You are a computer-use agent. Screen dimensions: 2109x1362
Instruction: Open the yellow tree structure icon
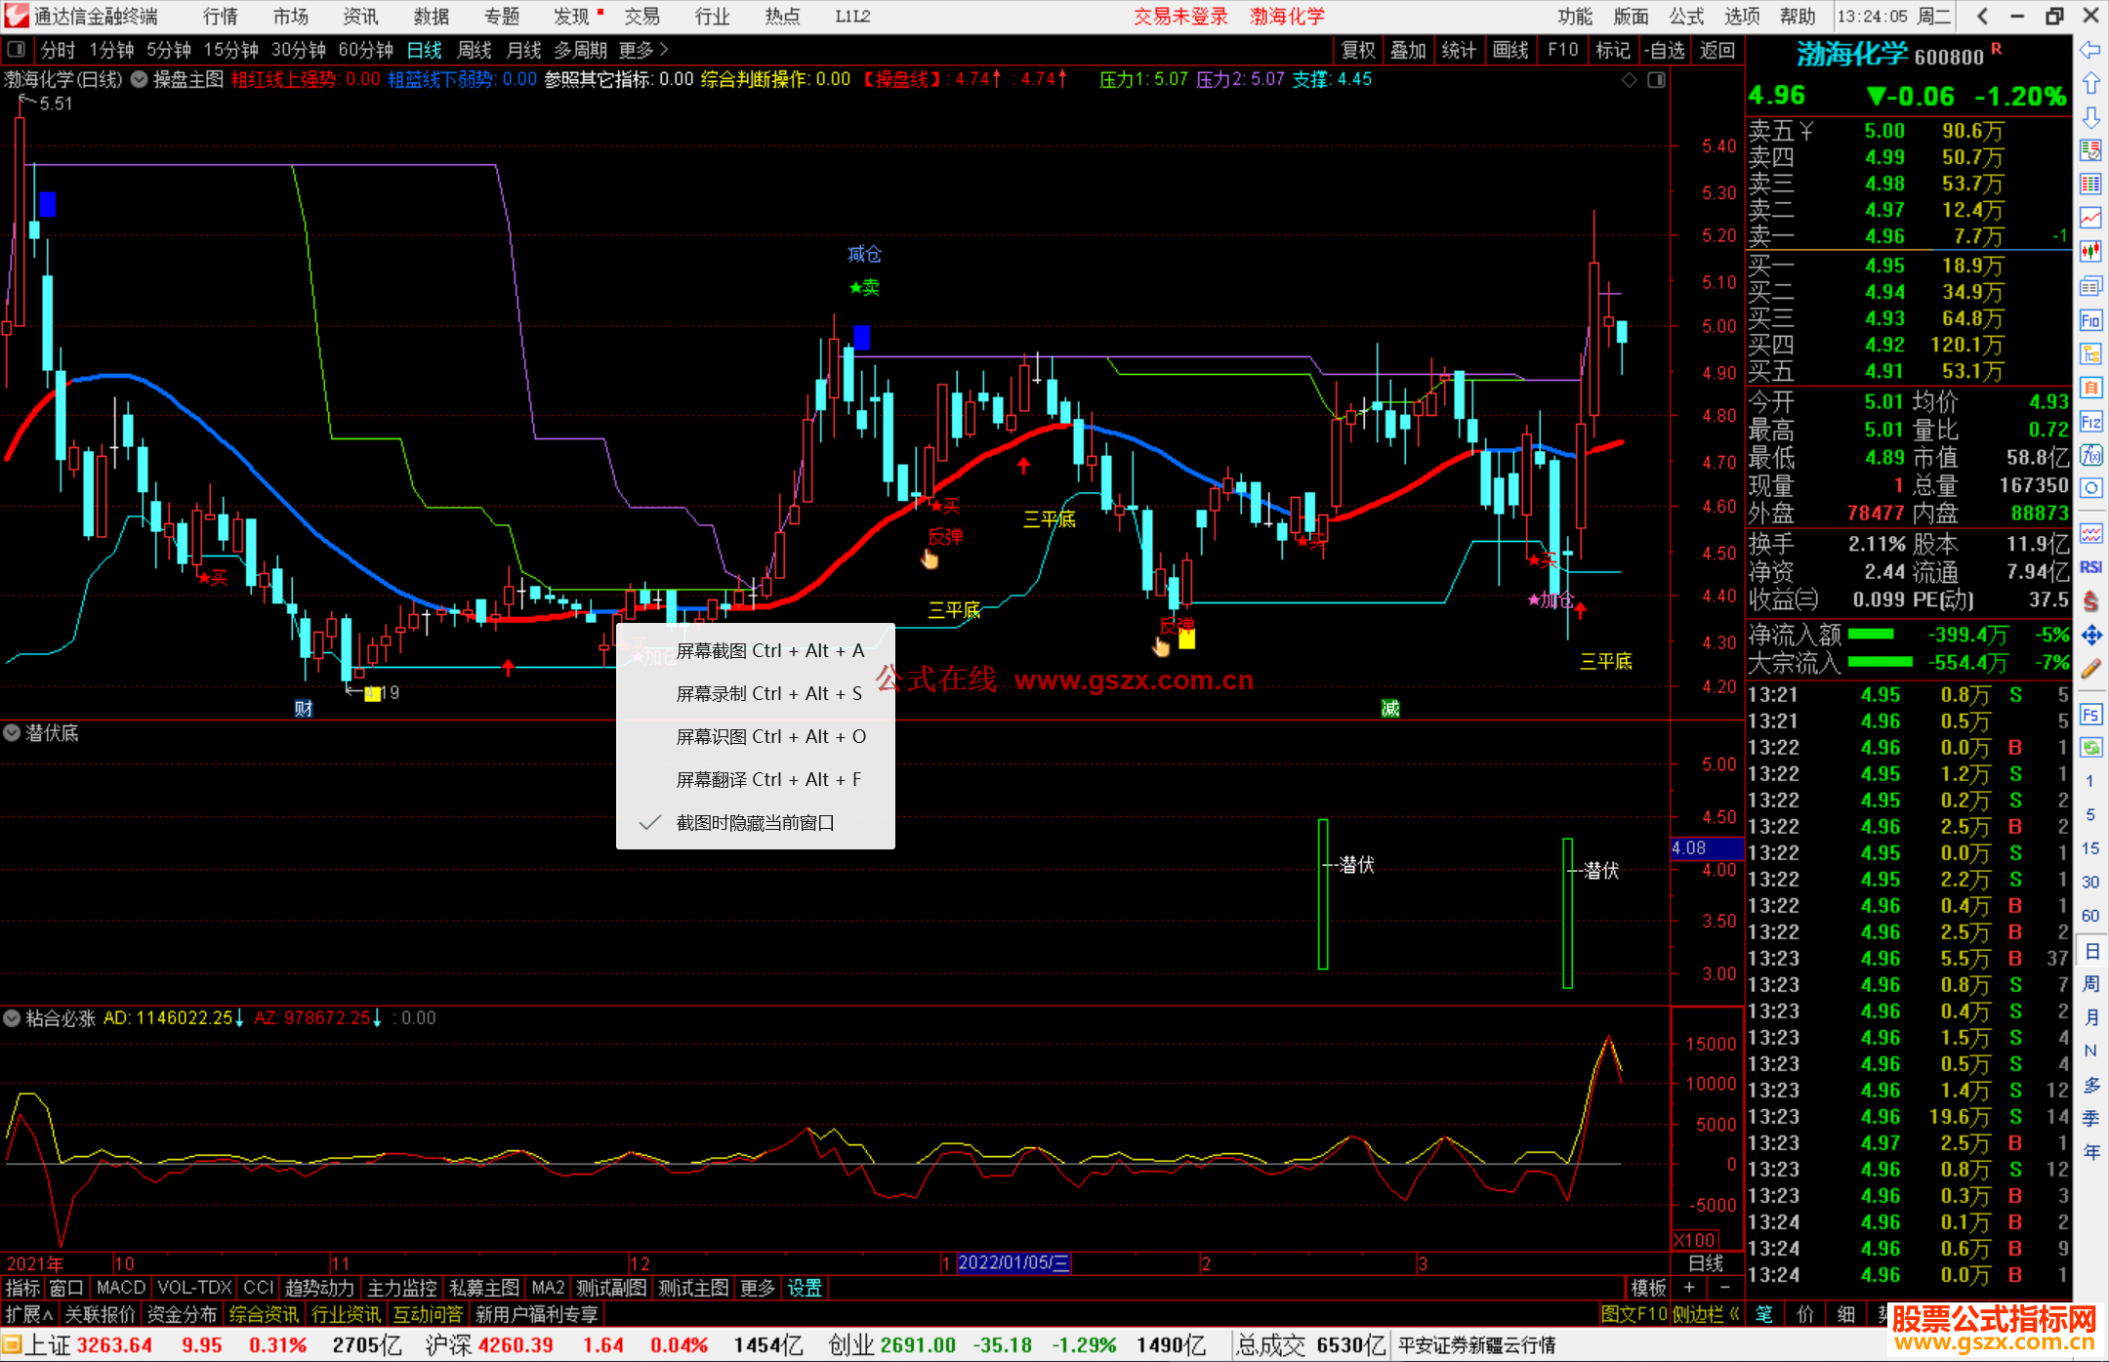(2090, 353)
